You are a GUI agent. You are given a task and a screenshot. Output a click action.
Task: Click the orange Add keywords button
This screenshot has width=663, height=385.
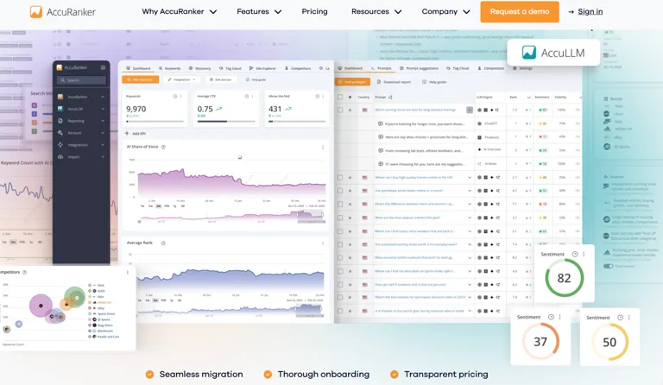(x=141, y=79)
